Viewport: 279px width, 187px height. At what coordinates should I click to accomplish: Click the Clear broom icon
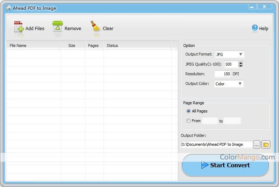[96, 26]
